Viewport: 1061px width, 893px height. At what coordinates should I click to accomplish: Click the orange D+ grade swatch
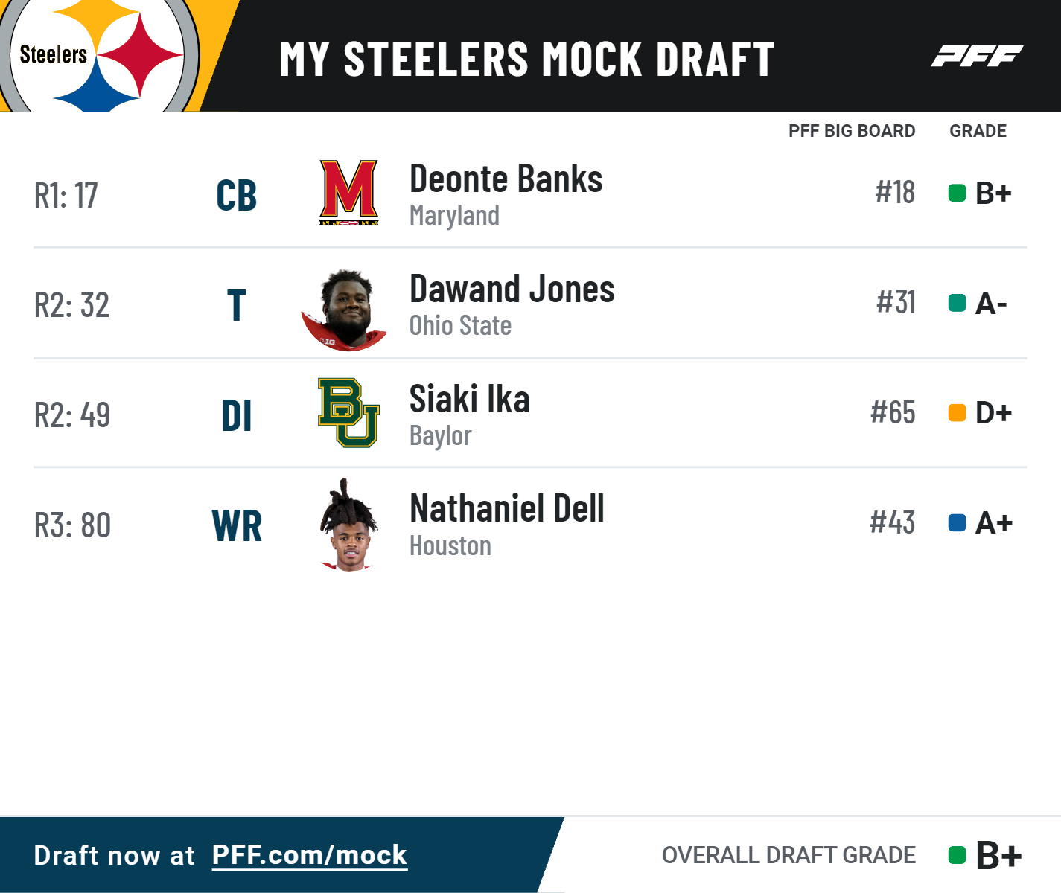pyautogui.click(x=957, y=413)
